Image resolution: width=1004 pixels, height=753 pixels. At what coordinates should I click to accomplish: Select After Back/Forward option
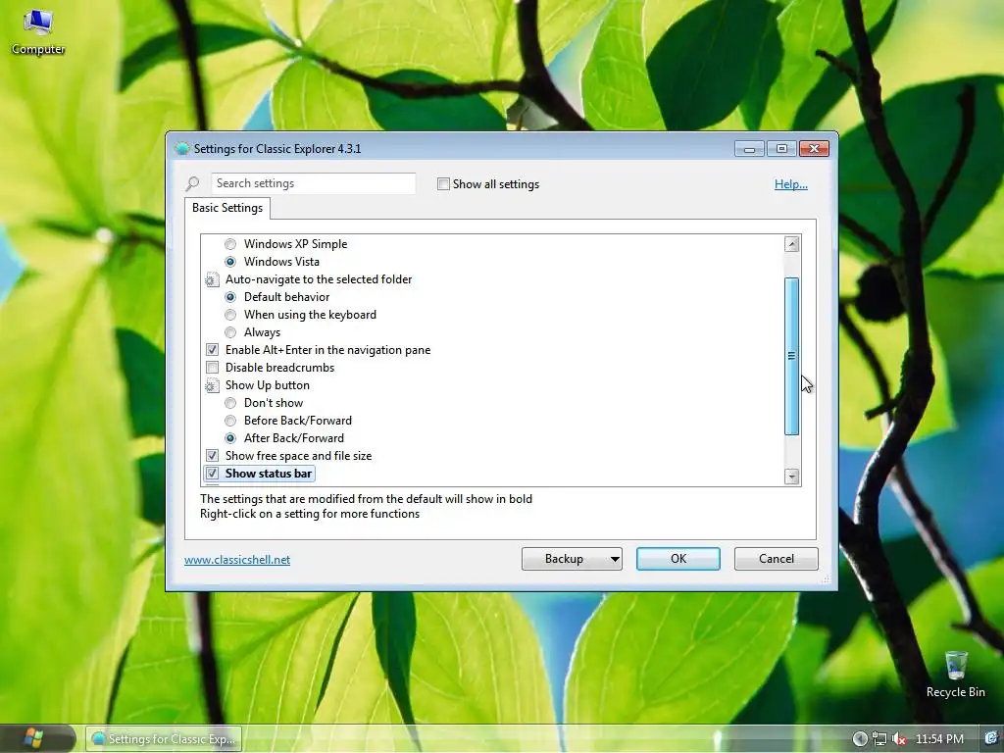click(x=230, y=438)
